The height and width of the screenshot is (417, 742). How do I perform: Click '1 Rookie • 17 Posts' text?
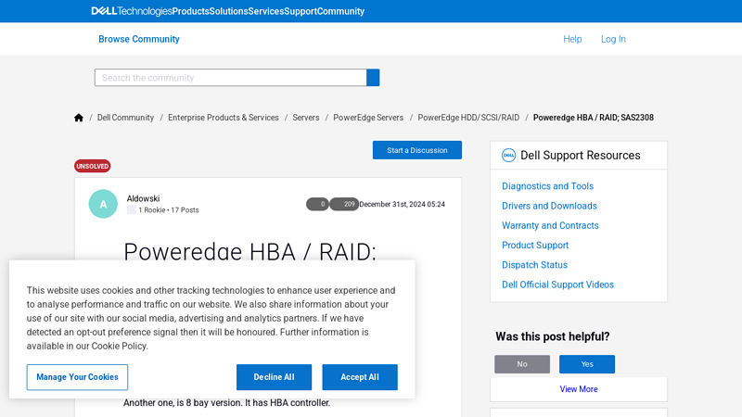click(169, 210)
